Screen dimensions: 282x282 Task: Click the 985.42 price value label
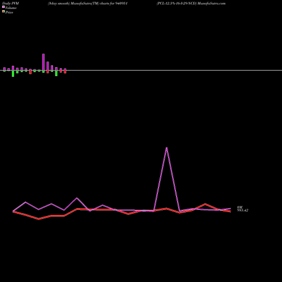coord(243,210)
